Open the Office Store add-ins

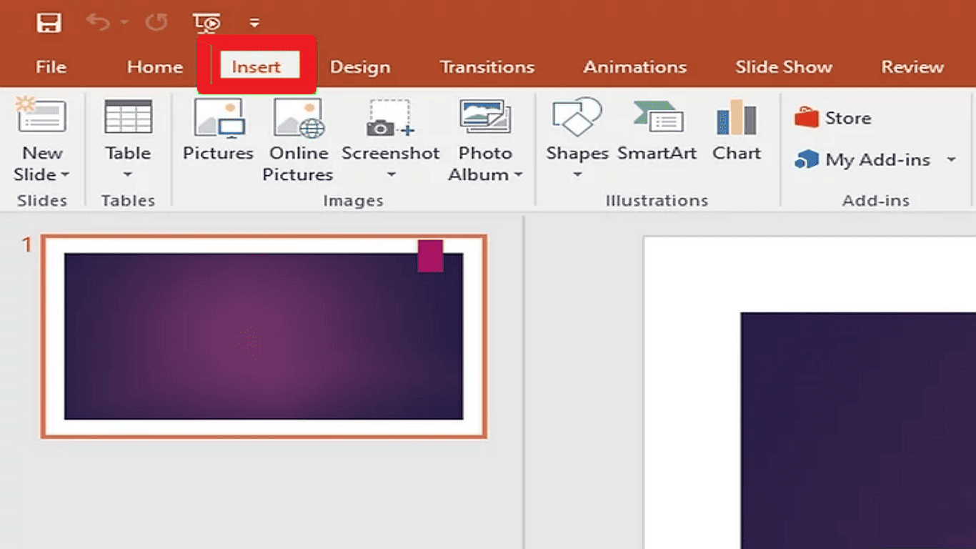click(x=833, y=118)
